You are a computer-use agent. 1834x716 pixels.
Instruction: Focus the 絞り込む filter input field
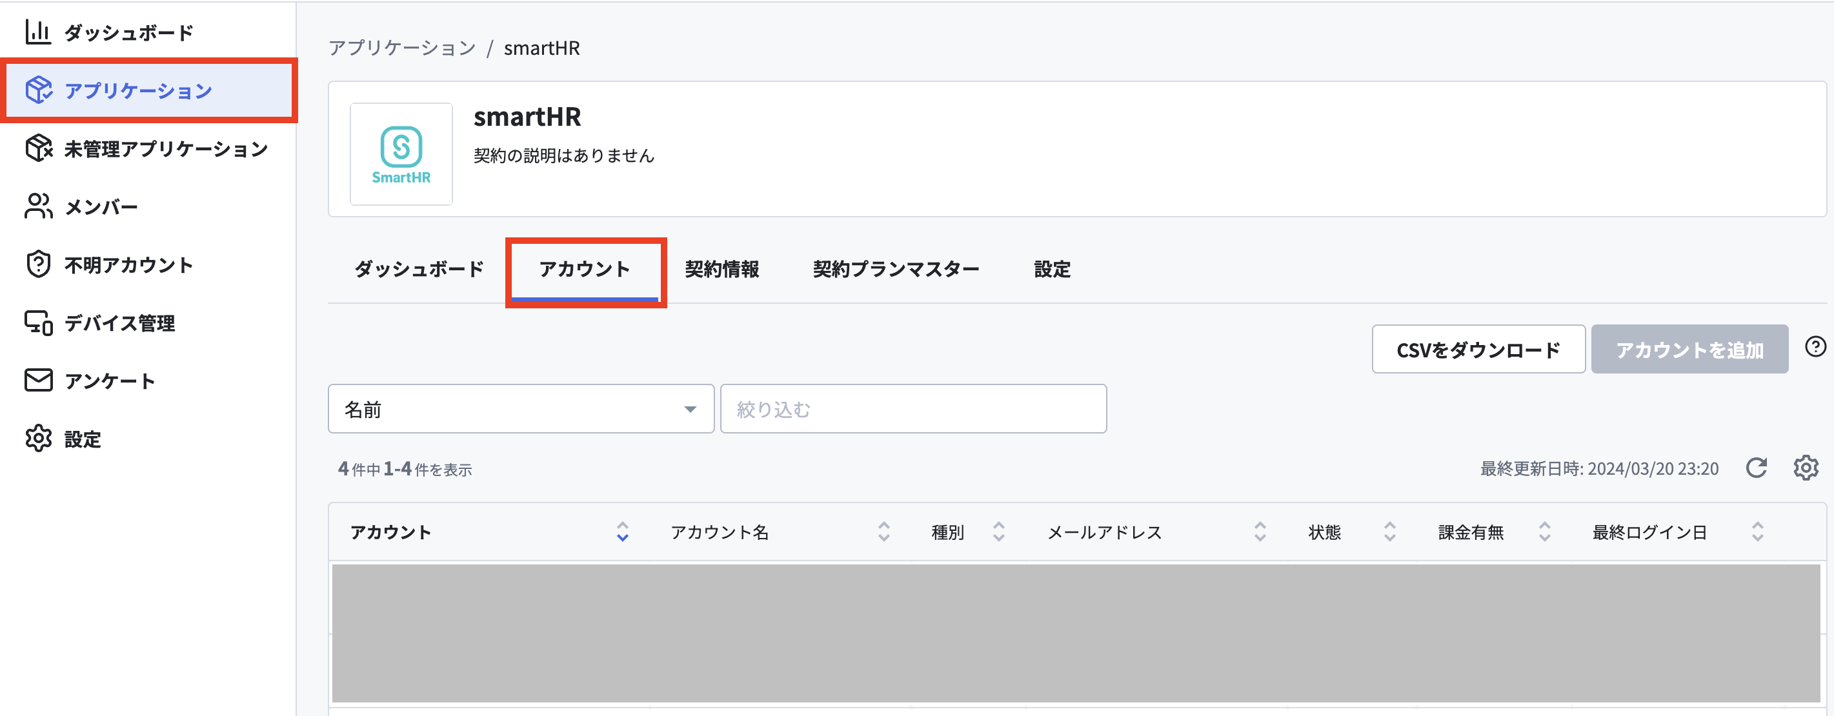tap(912, 409)
